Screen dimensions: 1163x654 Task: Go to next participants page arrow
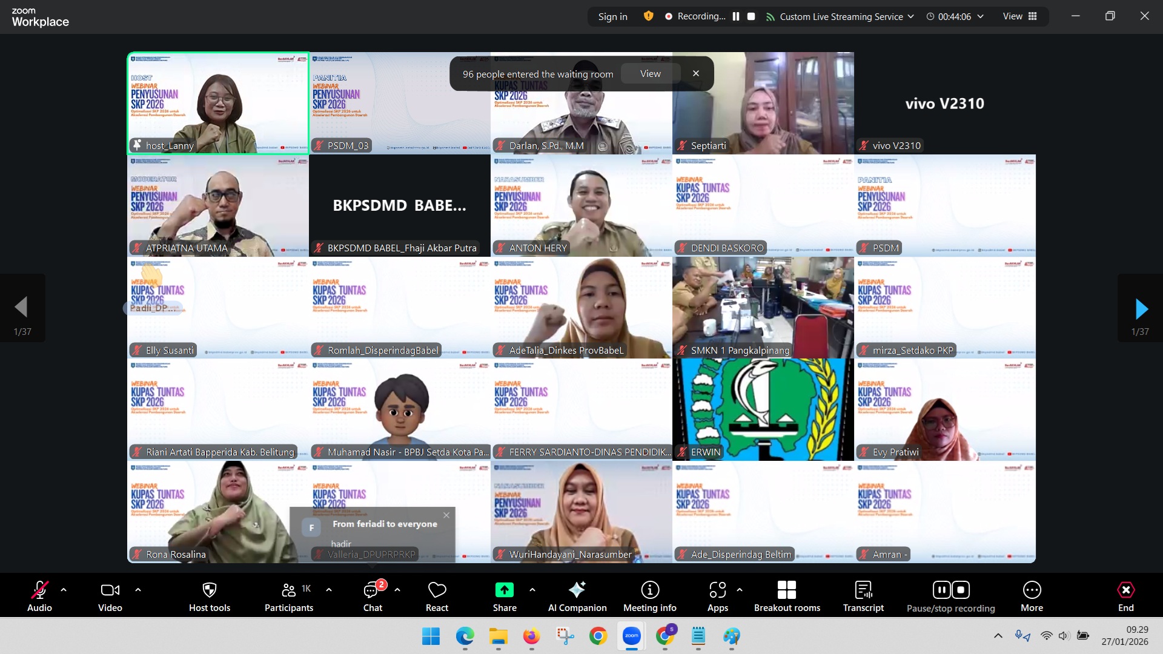point(1141,309)
